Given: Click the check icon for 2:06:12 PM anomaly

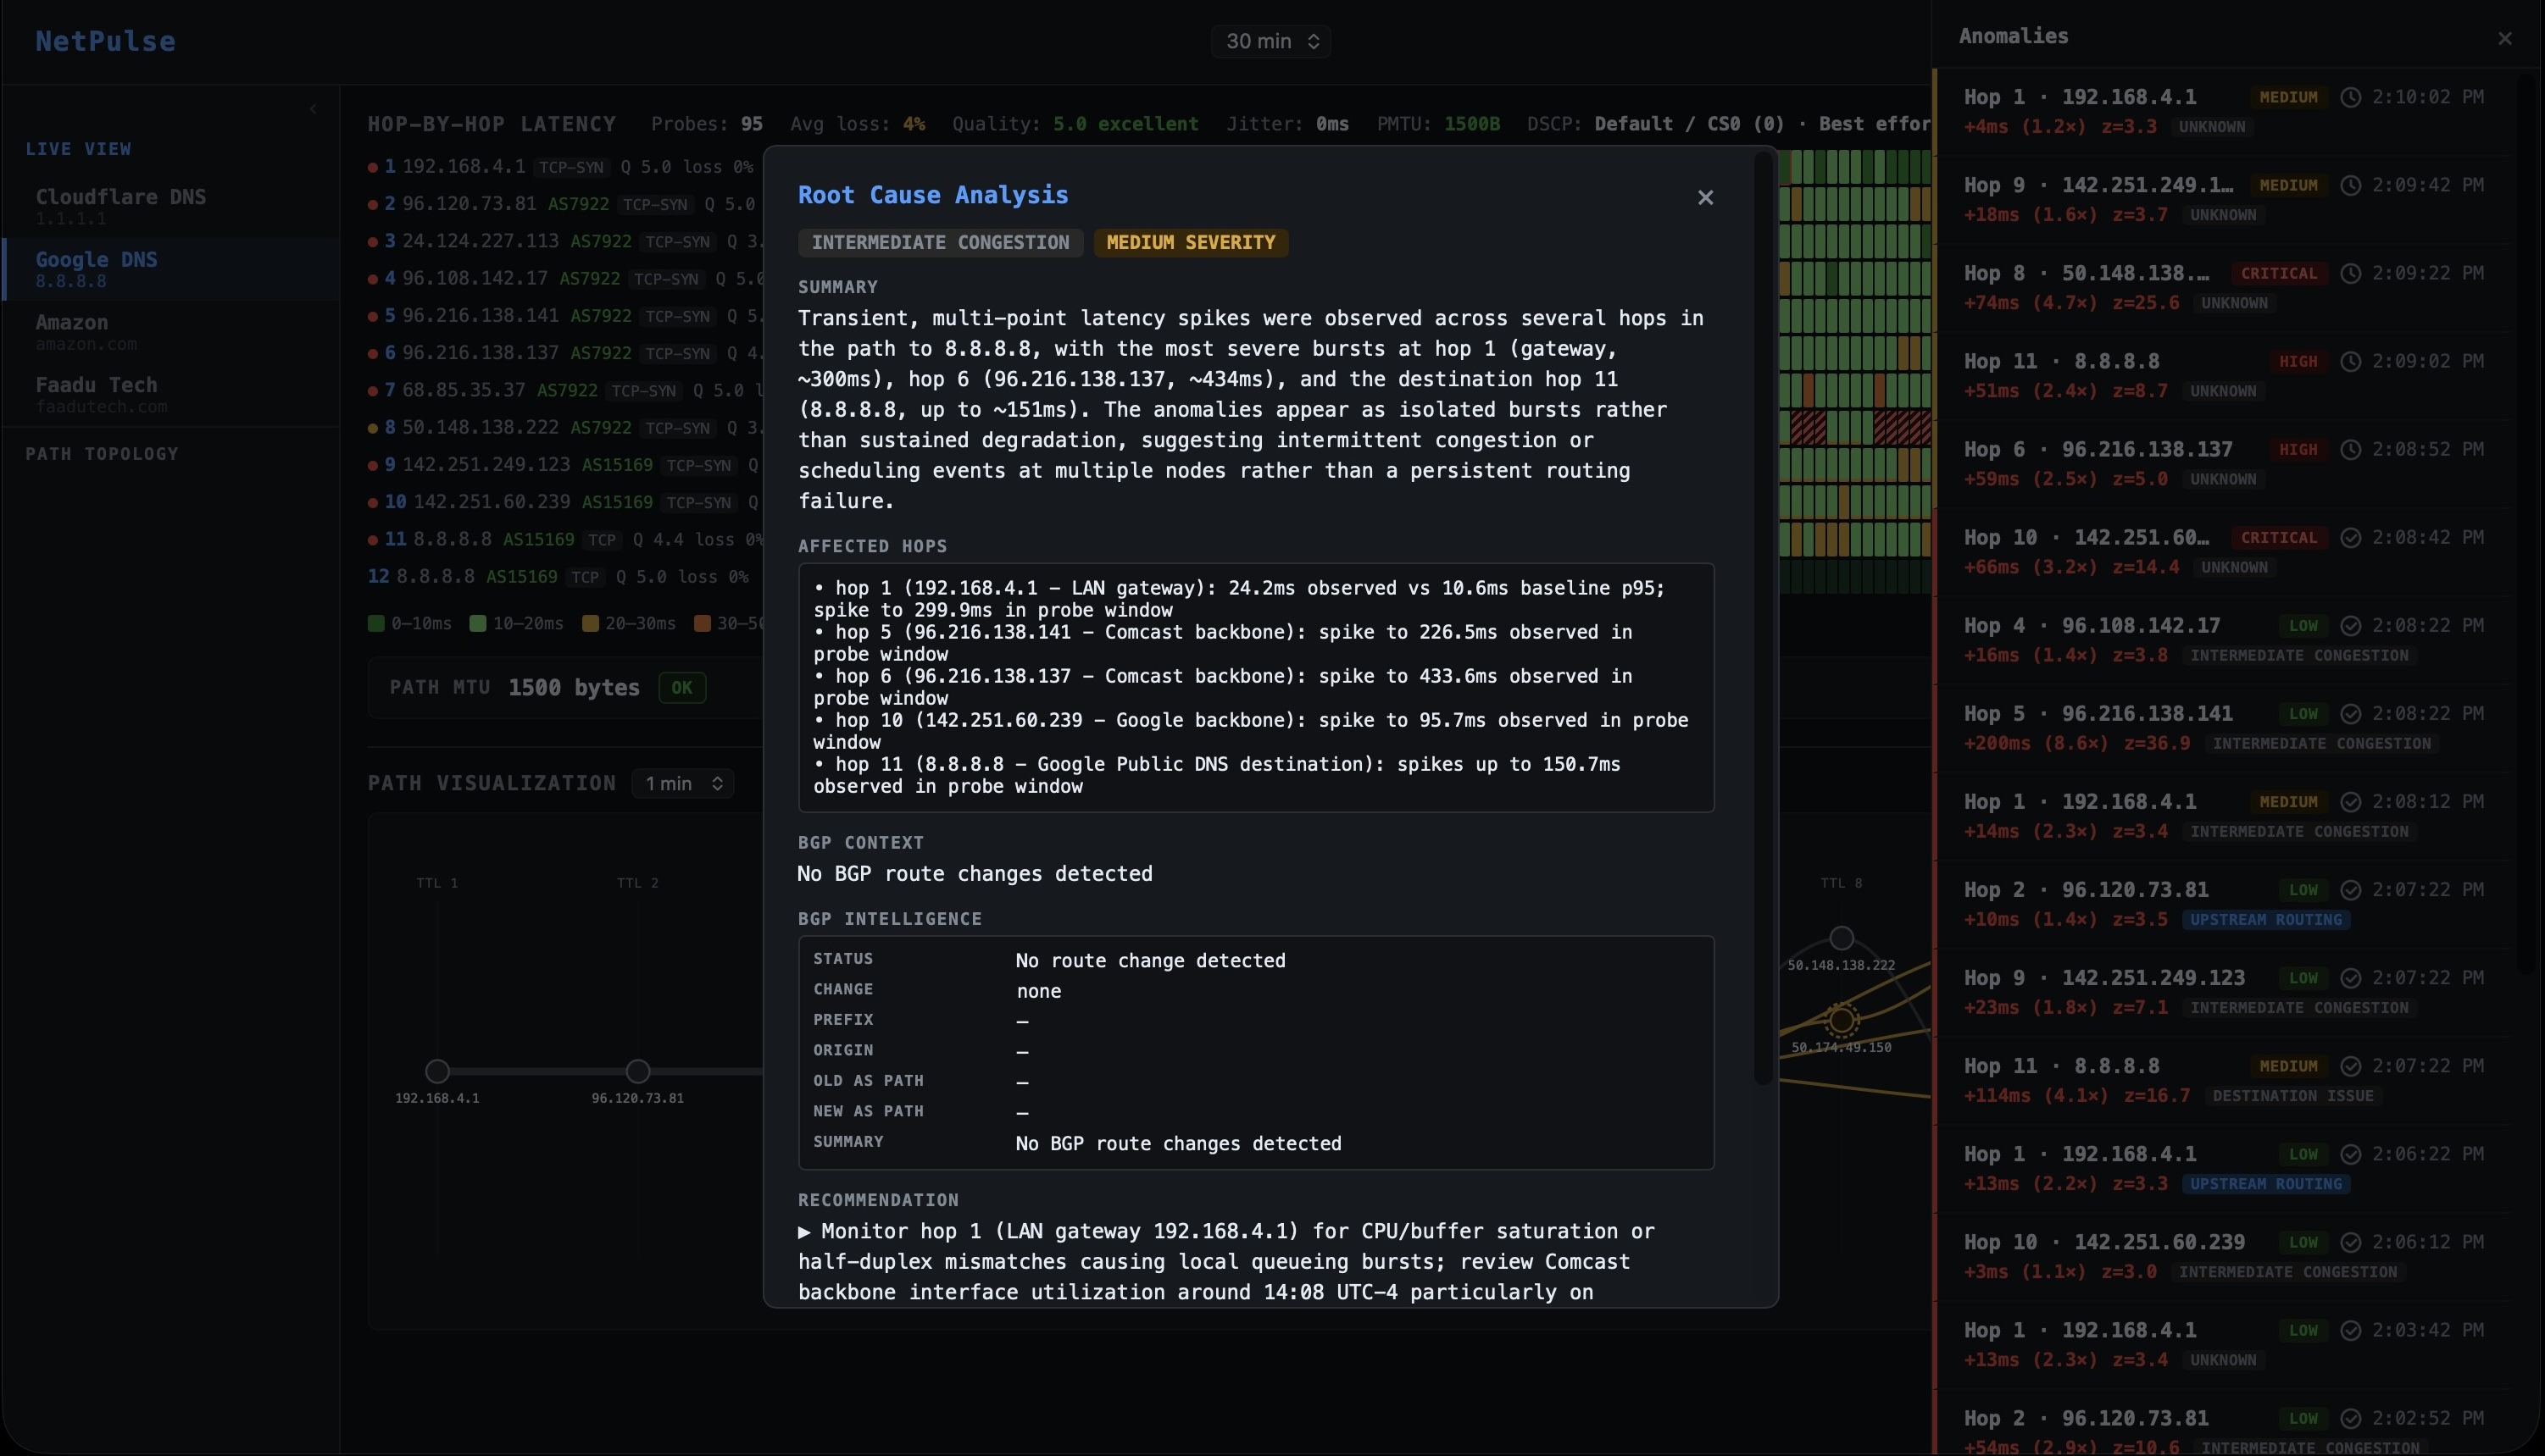Looking at the screenshot, I should (x=2351, y=1241).
